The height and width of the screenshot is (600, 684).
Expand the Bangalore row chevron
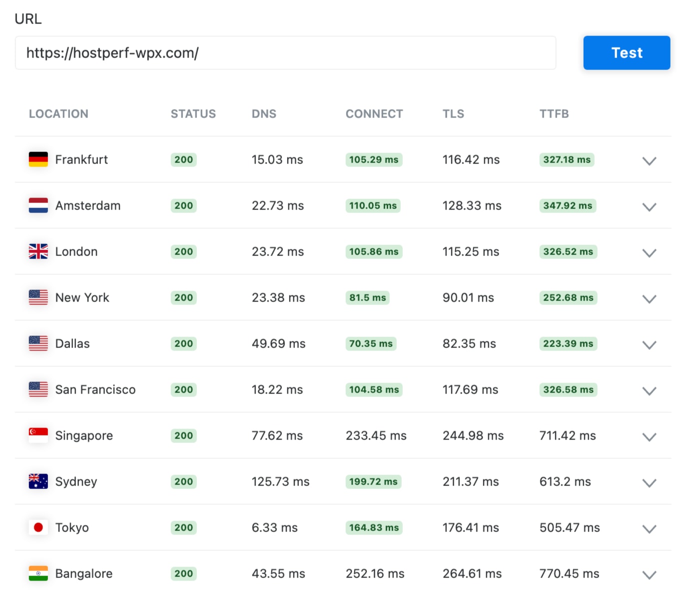click(x=649, y=575)
